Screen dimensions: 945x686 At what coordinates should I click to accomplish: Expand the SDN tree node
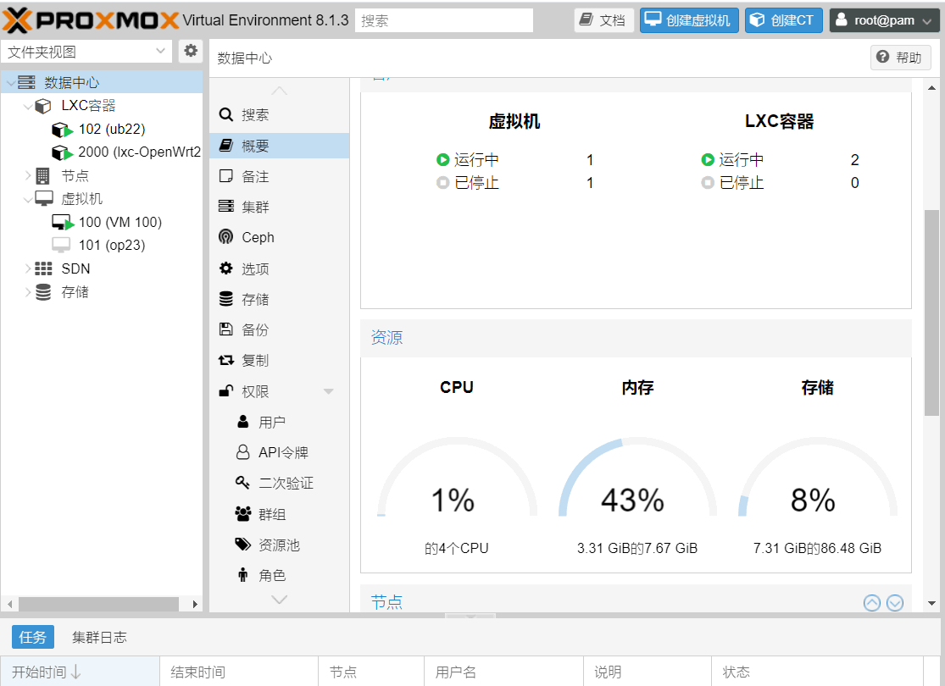pos(28,268)
